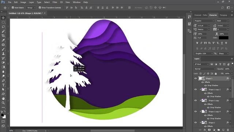The height and width of the screenshot is (132, 234).
Task: Apply Faux Bold text style
Action: 197,43
